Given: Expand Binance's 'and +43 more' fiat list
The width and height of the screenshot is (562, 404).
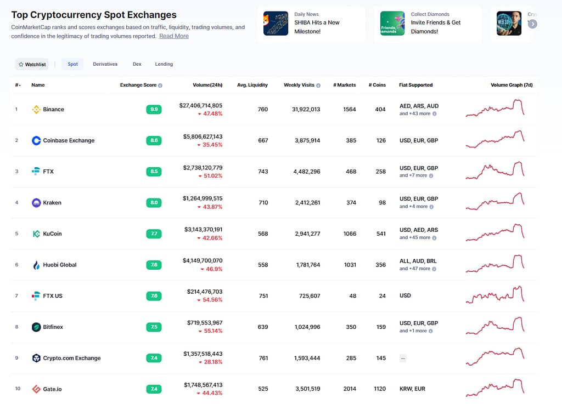Looking at the screenshot, I should coord(415,114).
